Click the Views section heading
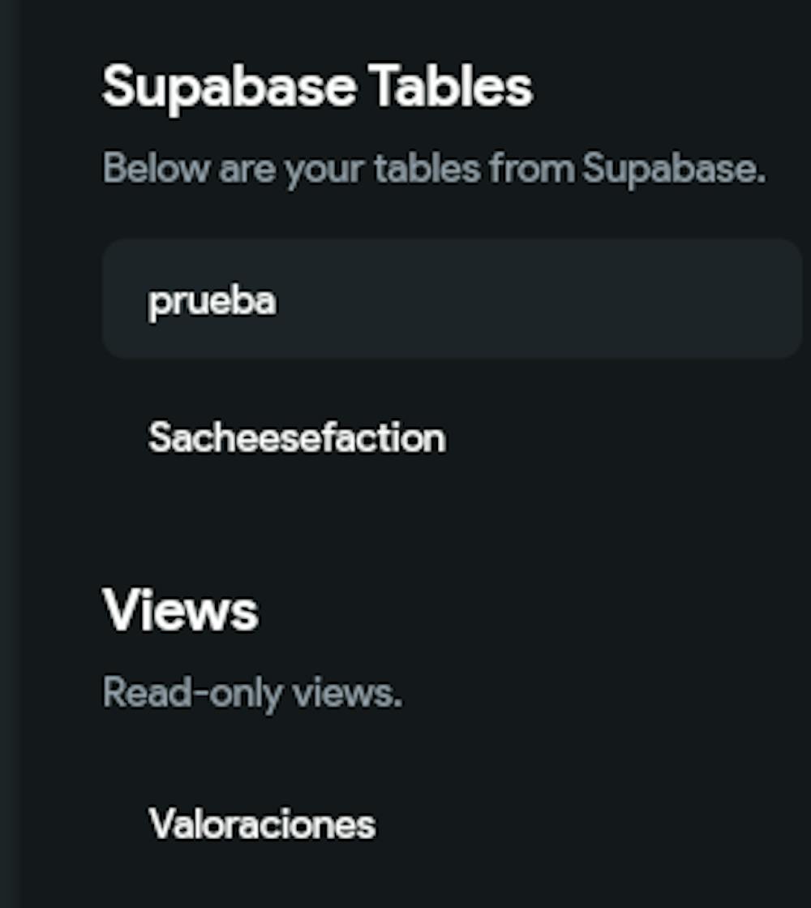The image size is (811, 908). [180, 613]
